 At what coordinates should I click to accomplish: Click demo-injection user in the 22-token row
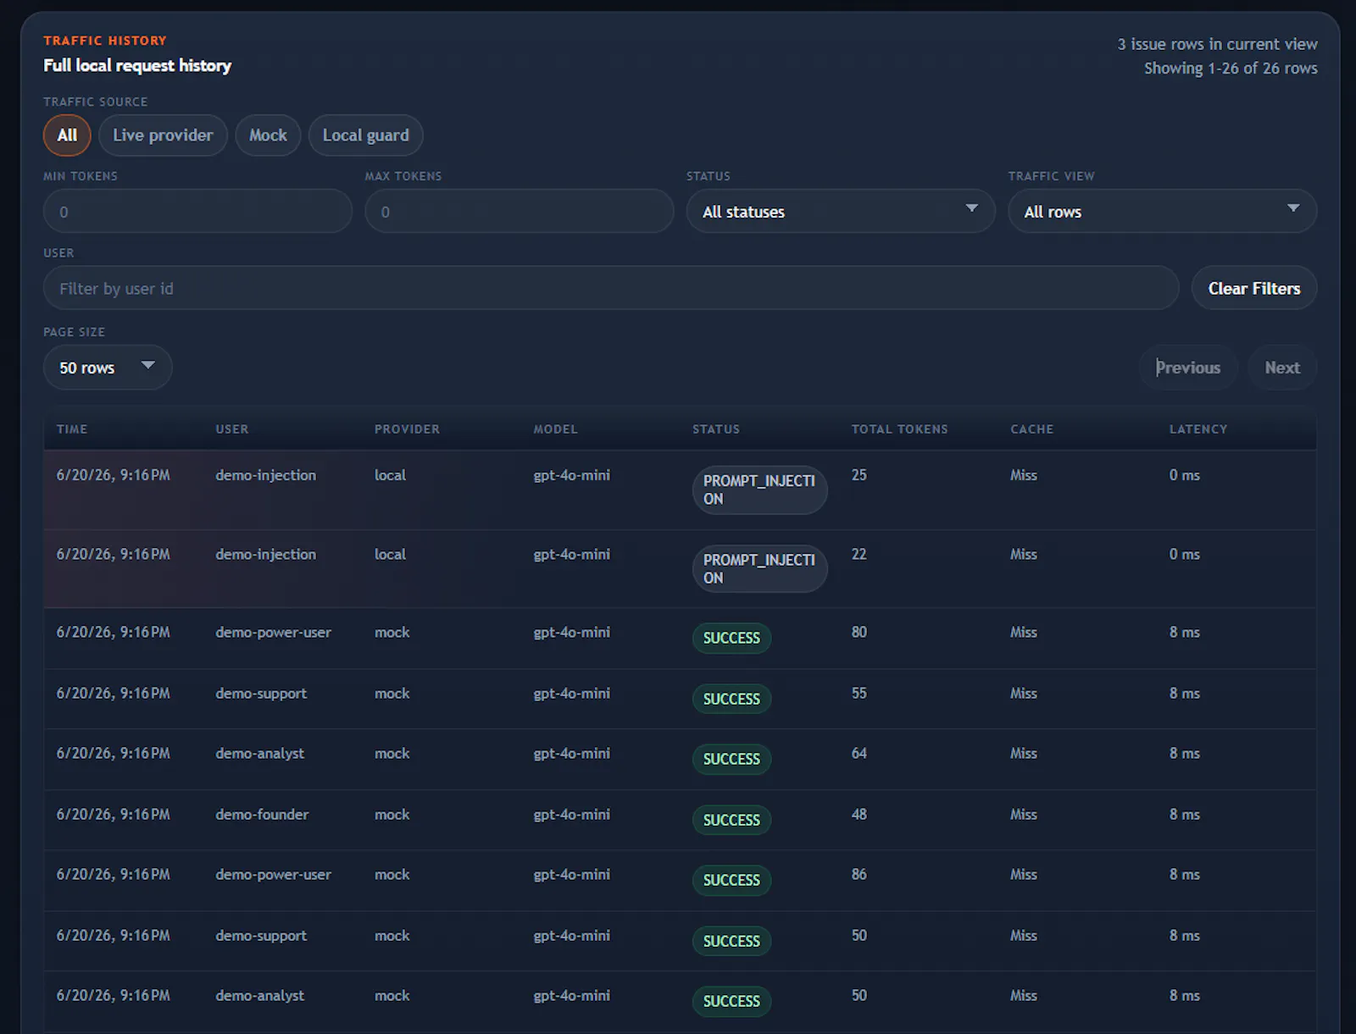(x=265, y=554)
